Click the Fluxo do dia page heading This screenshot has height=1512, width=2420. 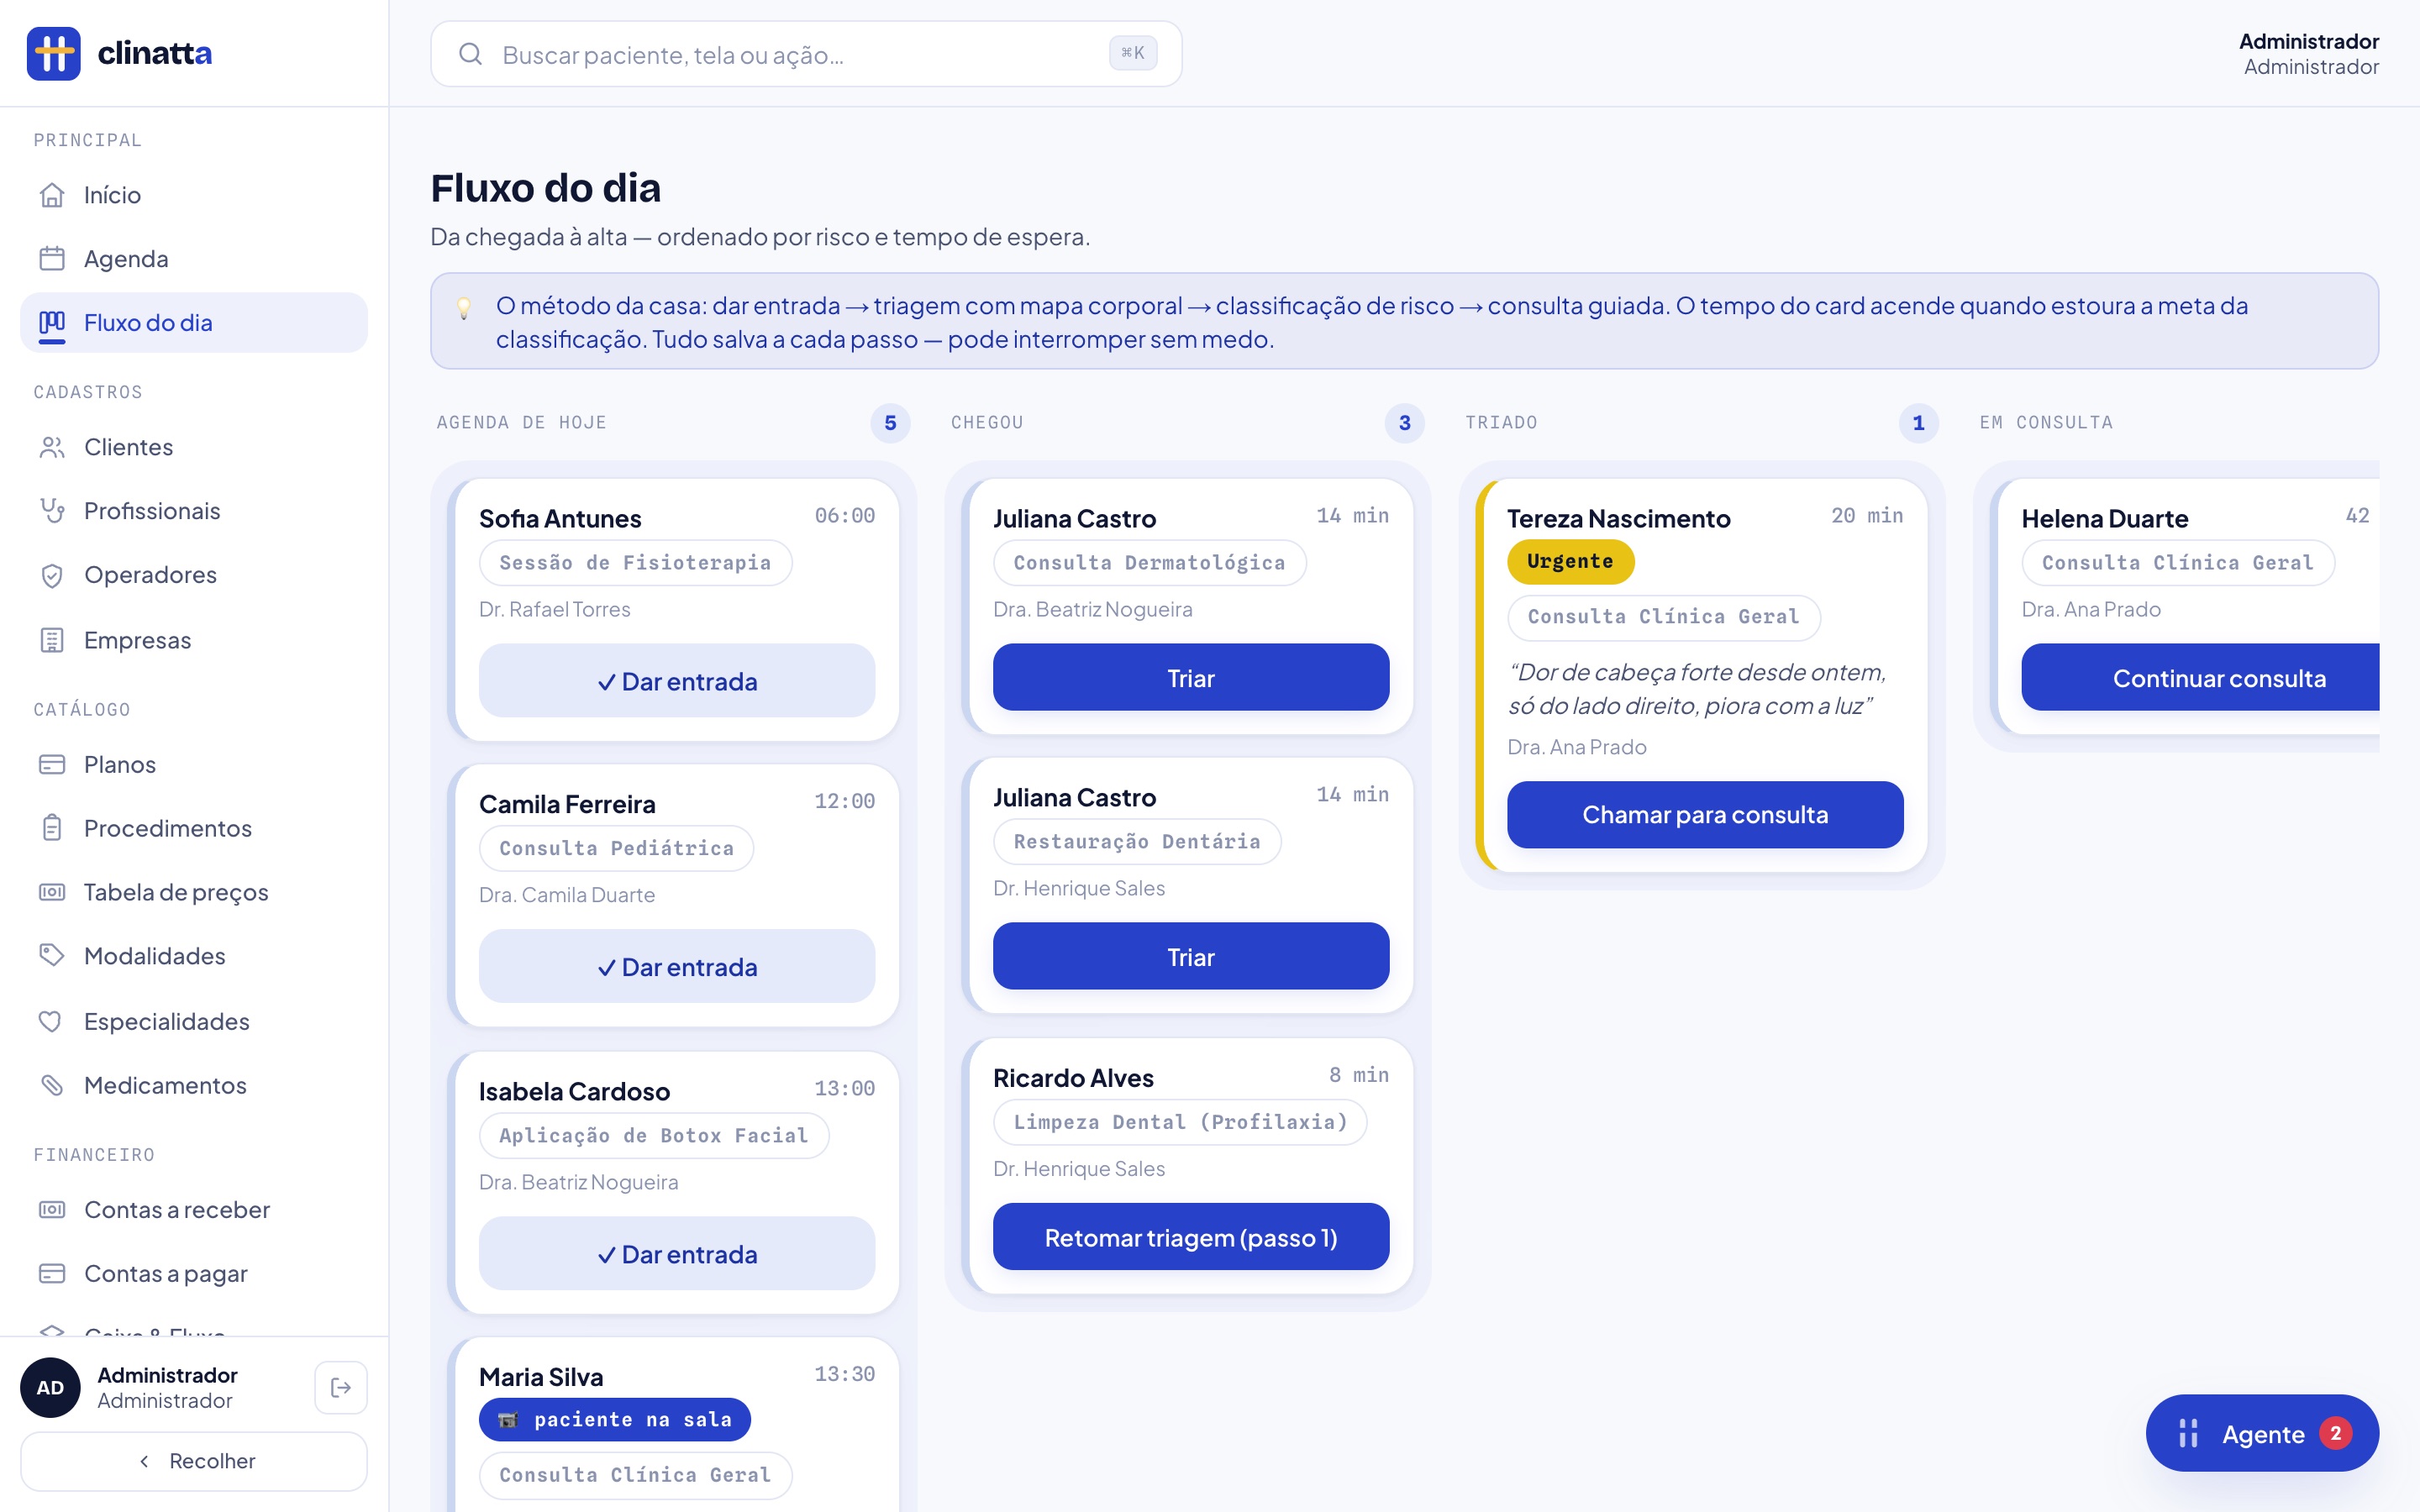tap(545, 188)
